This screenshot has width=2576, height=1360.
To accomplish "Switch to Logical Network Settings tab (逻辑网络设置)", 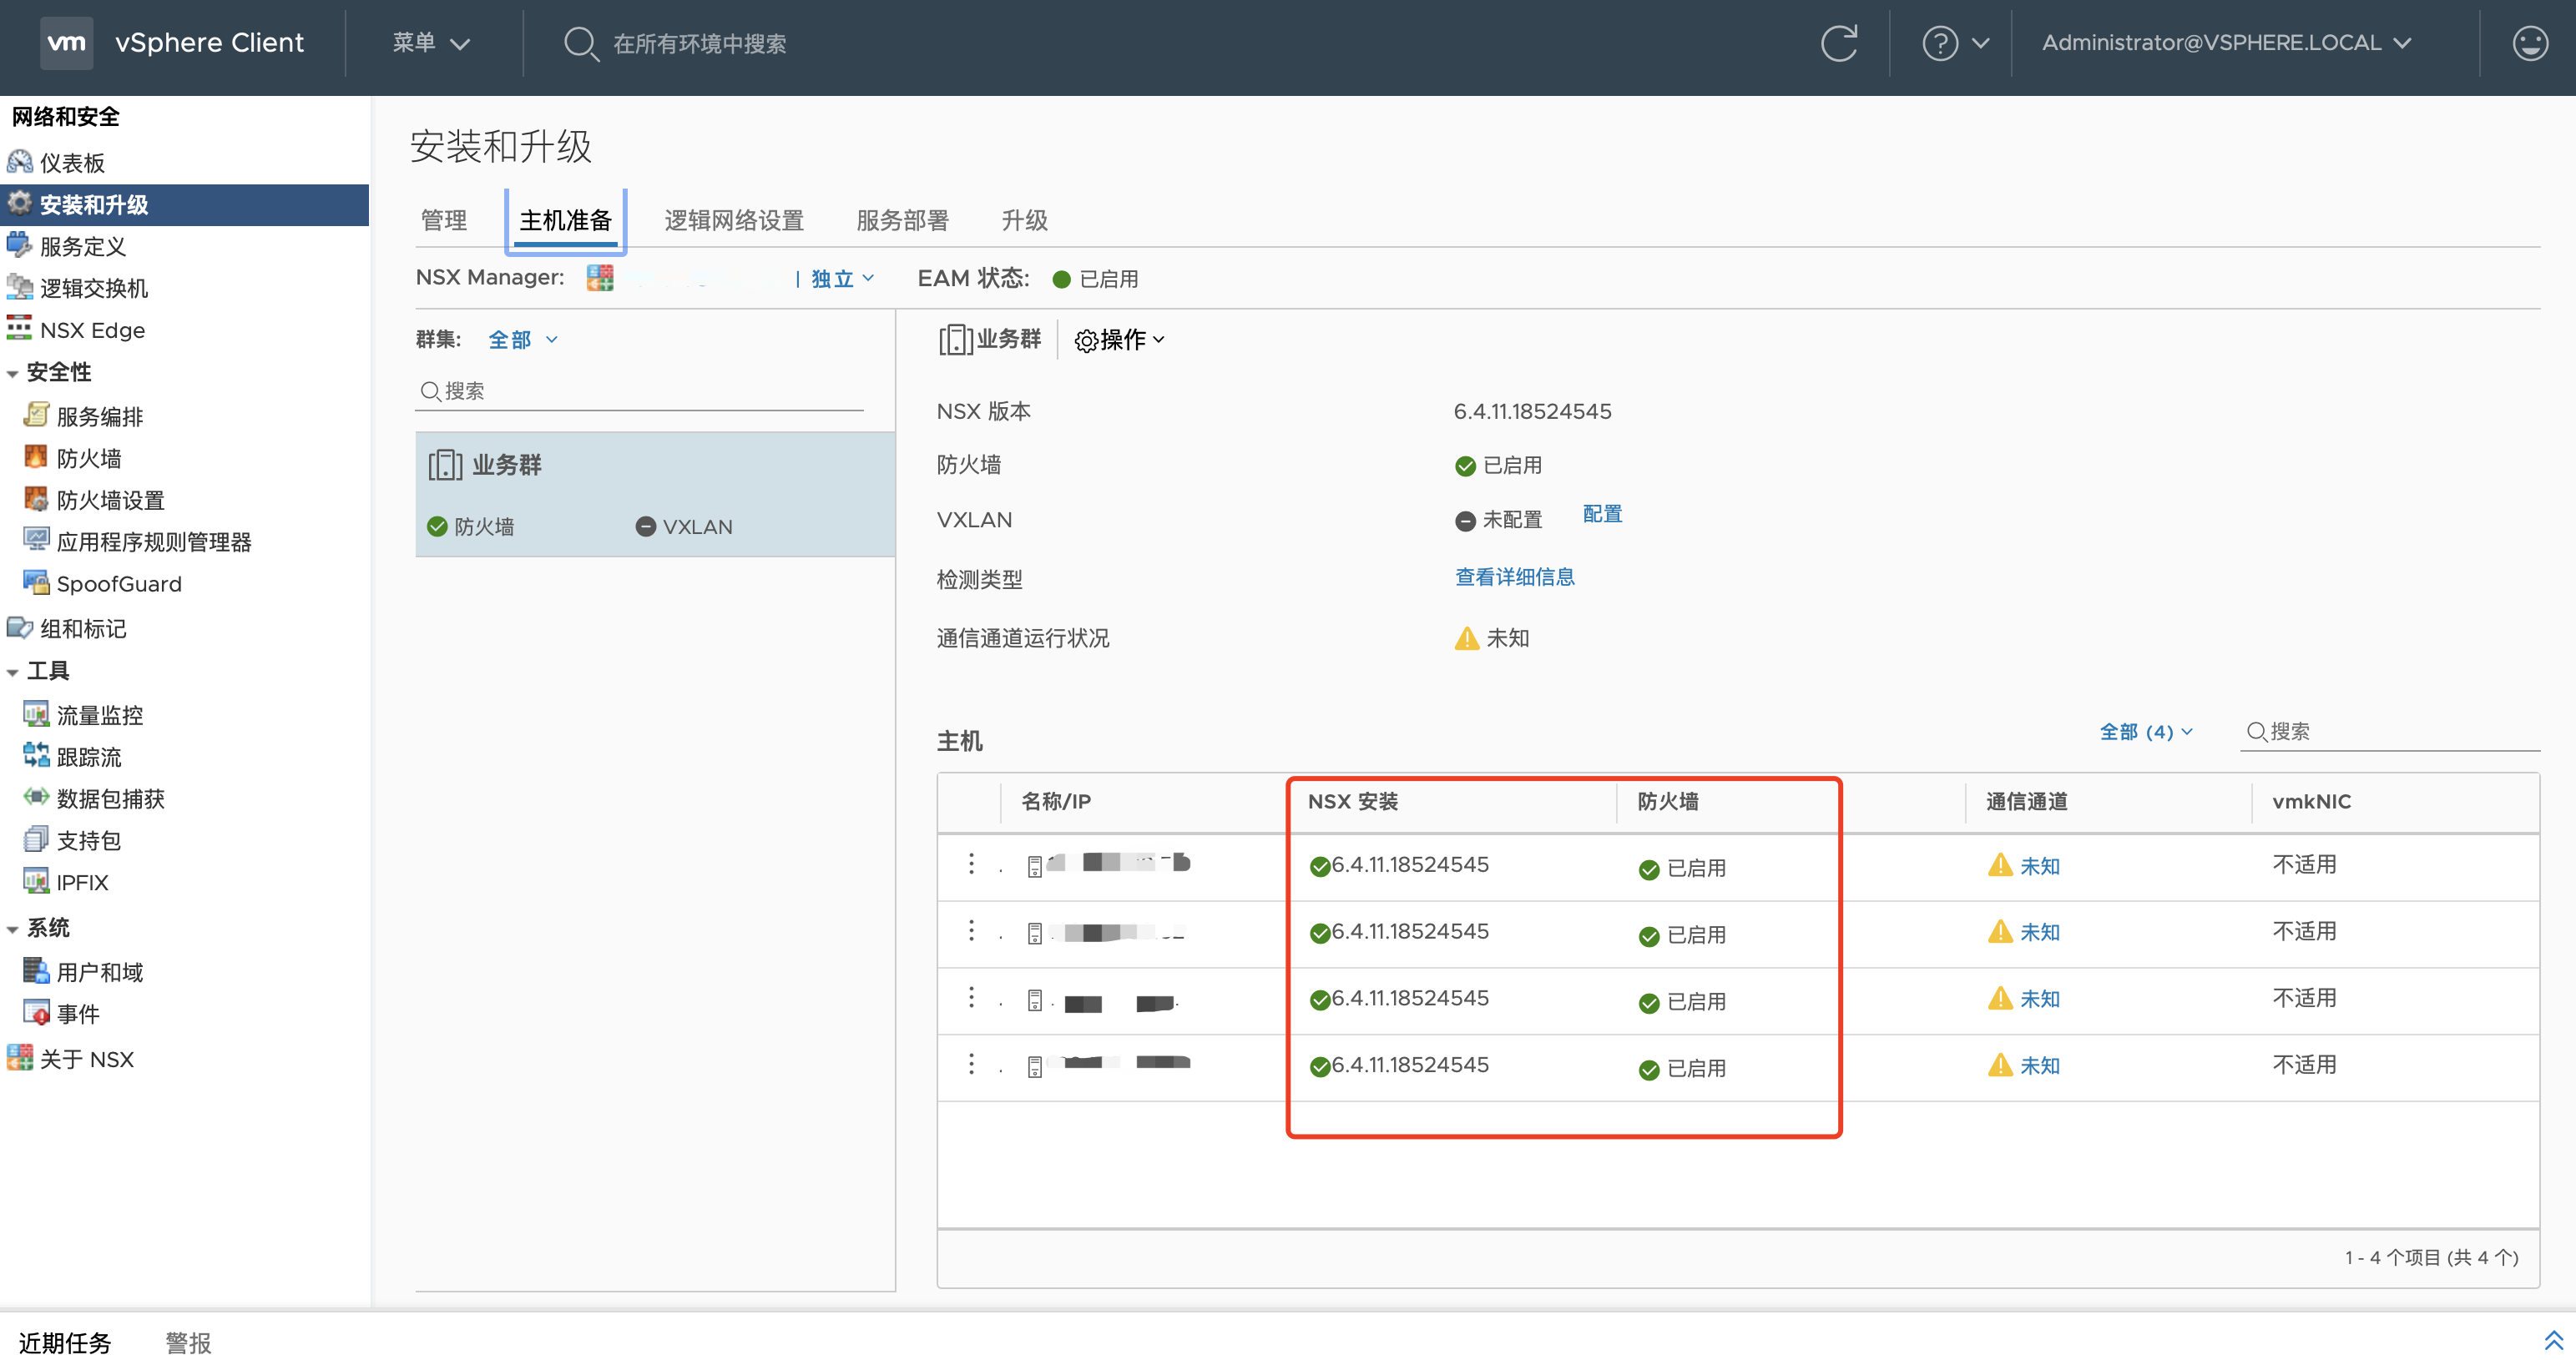I will point(734,221).
